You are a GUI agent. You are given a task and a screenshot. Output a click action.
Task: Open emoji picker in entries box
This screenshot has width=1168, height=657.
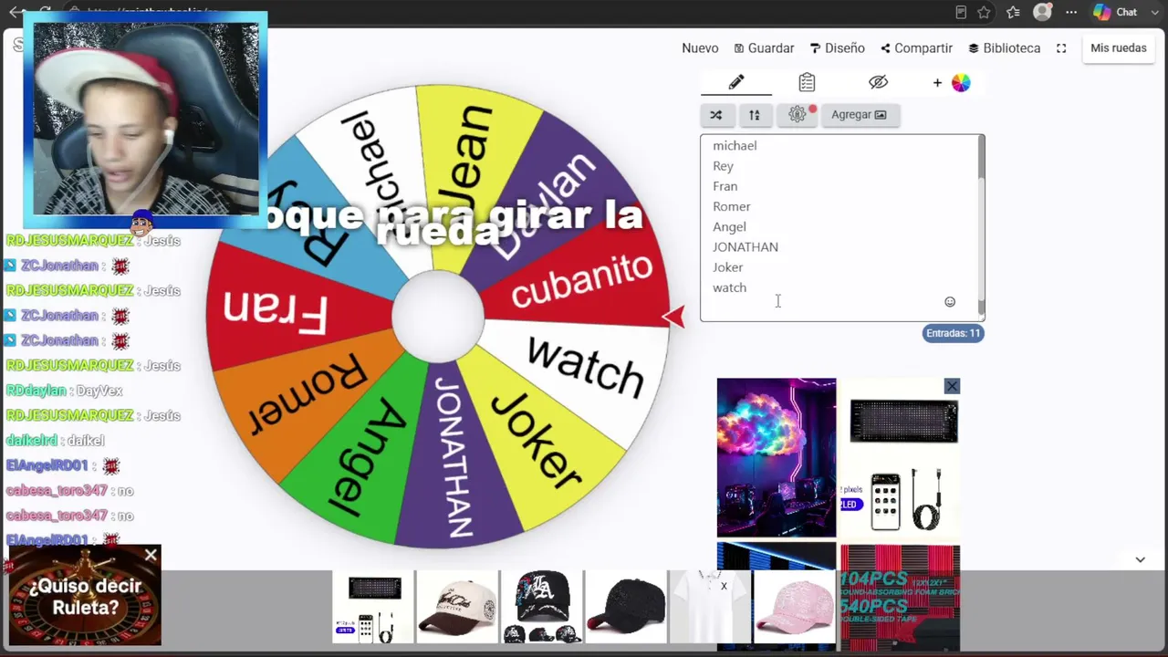pos(950,302)
